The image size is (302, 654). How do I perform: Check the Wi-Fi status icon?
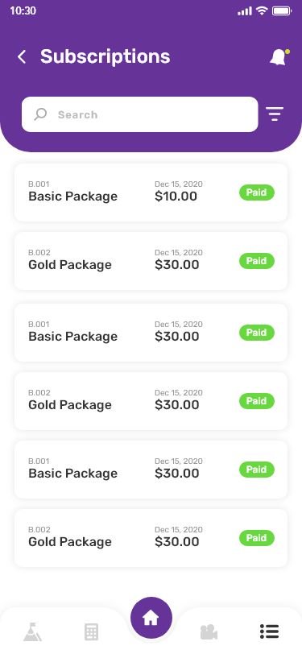tap(262, 10)
